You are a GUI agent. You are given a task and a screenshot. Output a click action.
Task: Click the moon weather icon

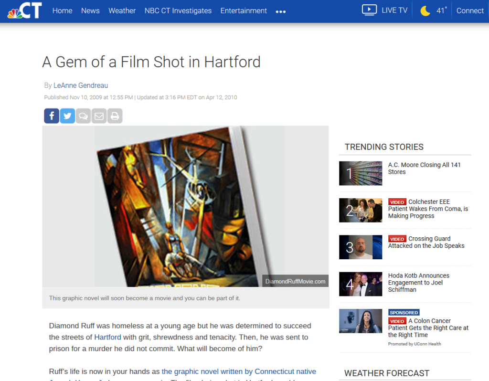coord(425,11)
